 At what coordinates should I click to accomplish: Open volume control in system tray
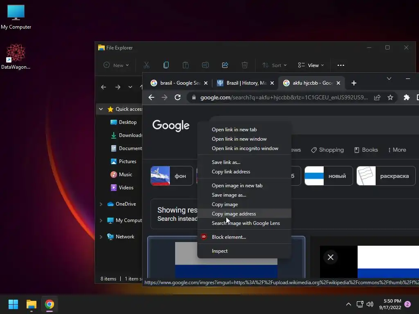(x=370, y=304)
